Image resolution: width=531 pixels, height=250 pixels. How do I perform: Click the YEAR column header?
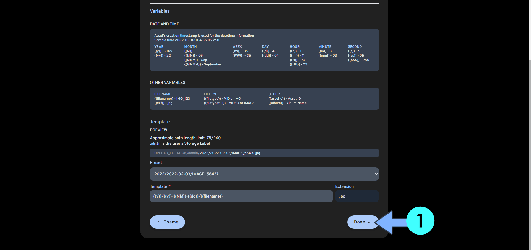159,47
